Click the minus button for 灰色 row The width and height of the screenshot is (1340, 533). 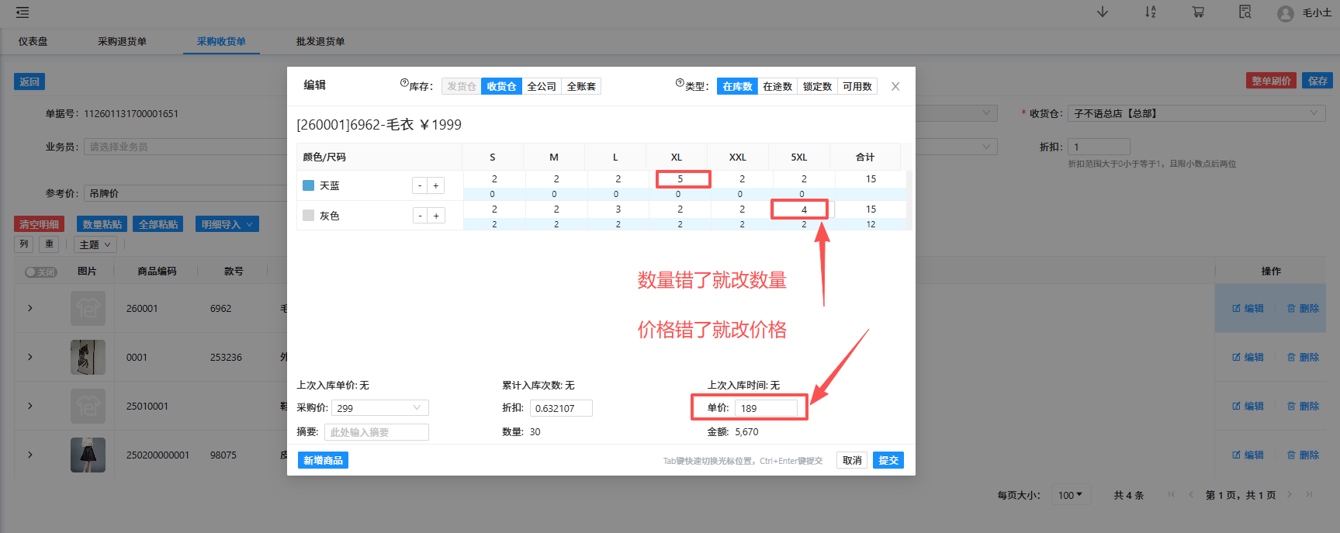tap(420, 216)
